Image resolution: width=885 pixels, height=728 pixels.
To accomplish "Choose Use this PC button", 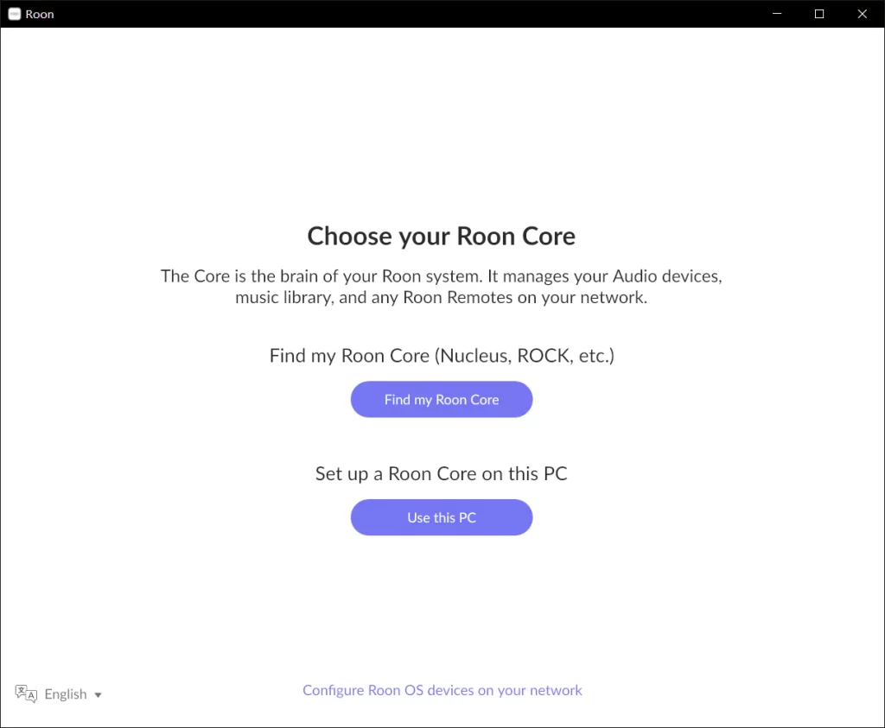I will [x=442, y=517].
